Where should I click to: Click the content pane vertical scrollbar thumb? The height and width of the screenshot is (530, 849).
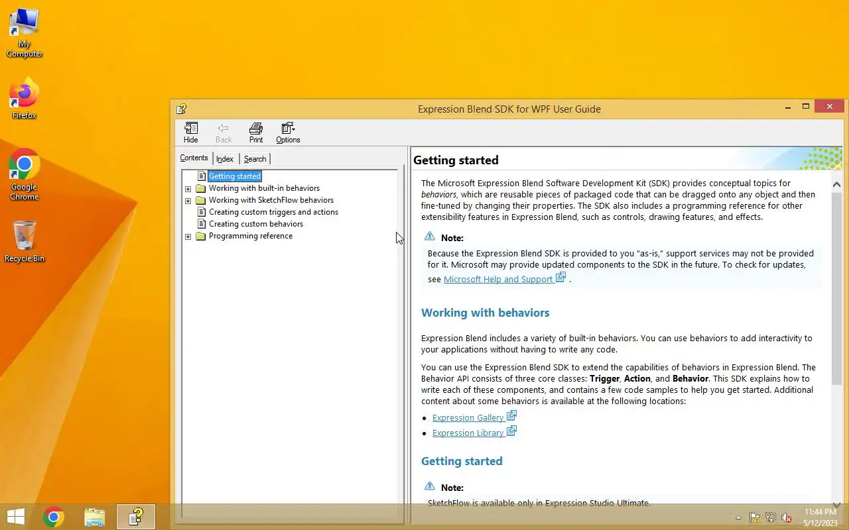point(836,290)
